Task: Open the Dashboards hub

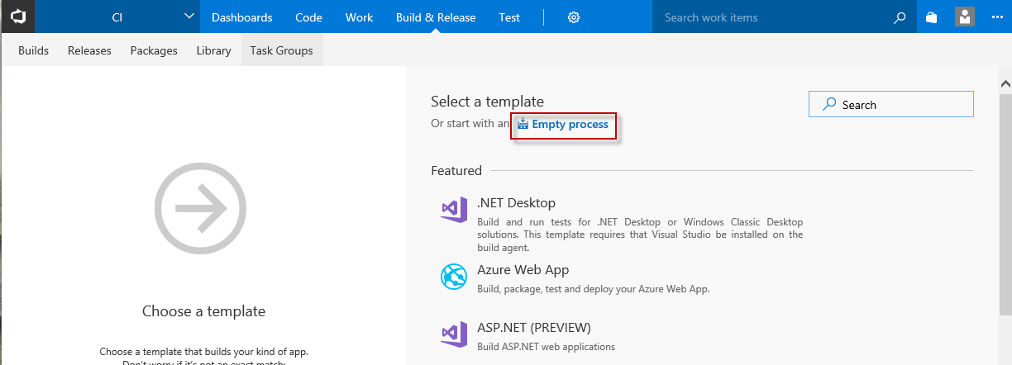Action: click(241, 17)
